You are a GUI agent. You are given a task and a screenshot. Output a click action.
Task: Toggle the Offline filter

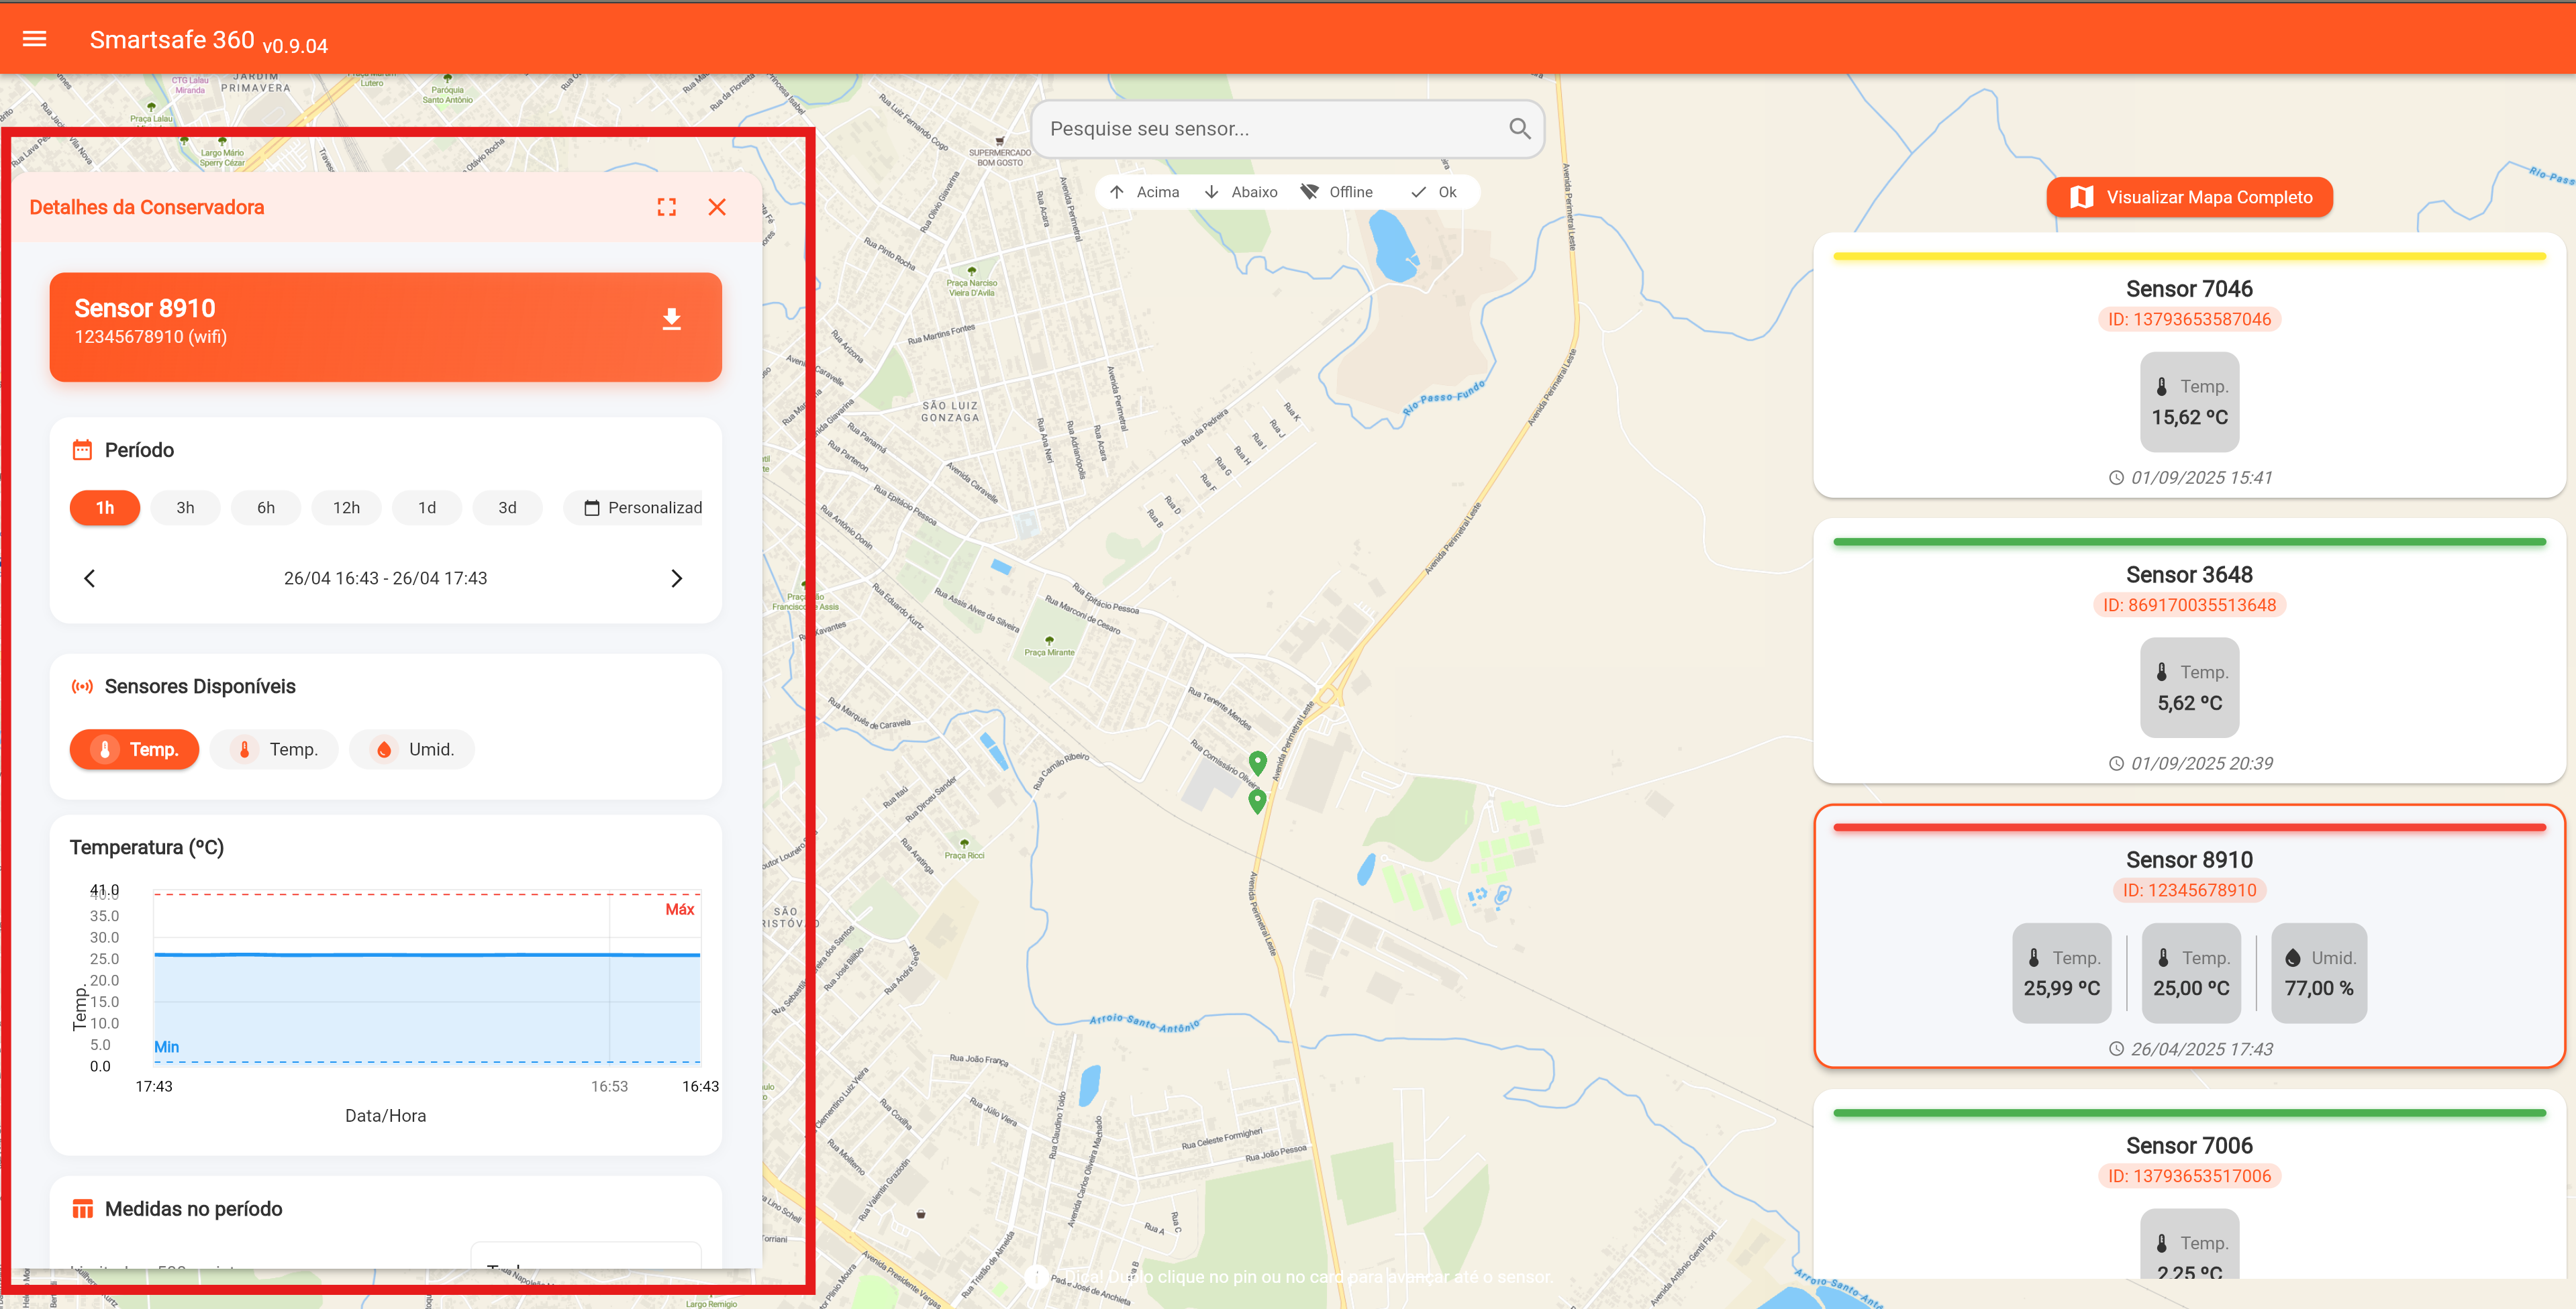pyautogui.click(x=1336, y=192)
